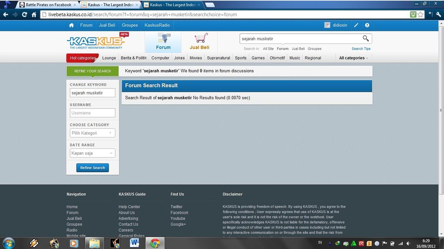
Task: Open Windows Start orb
Action: pyautogui.click(x=8, y=243)
